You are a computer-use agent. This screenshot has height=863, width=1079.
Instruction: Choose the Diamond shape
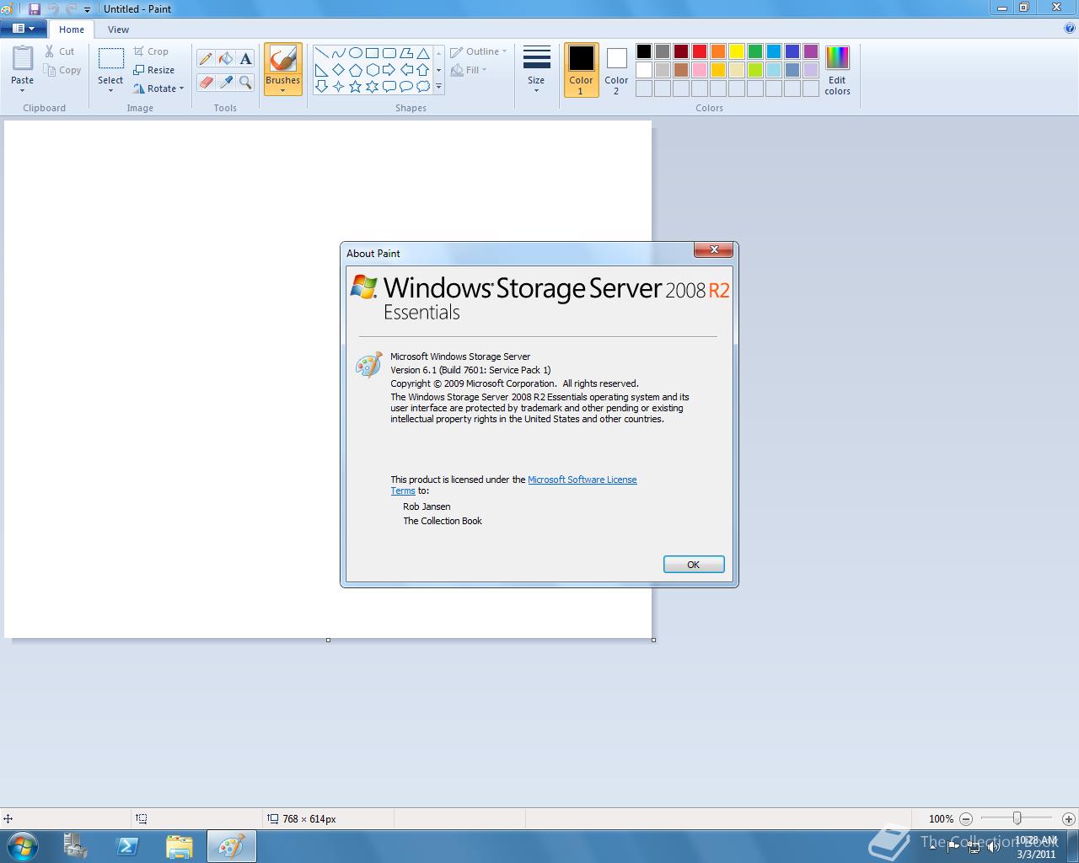[338, 69]
